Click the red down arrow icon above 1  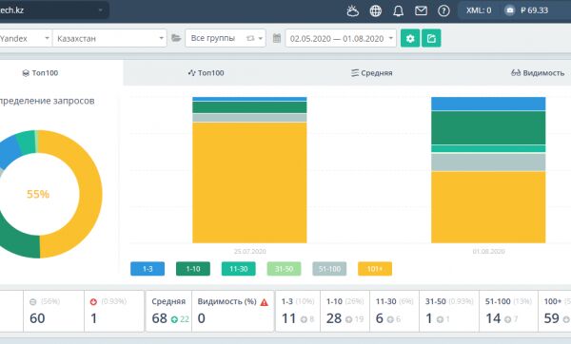pos(93,301)
